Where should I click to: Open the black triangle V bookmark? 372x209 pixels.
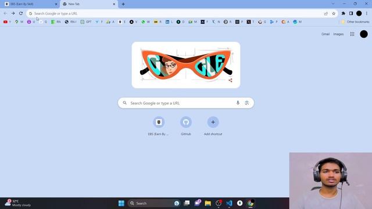(x=133, y=22)
